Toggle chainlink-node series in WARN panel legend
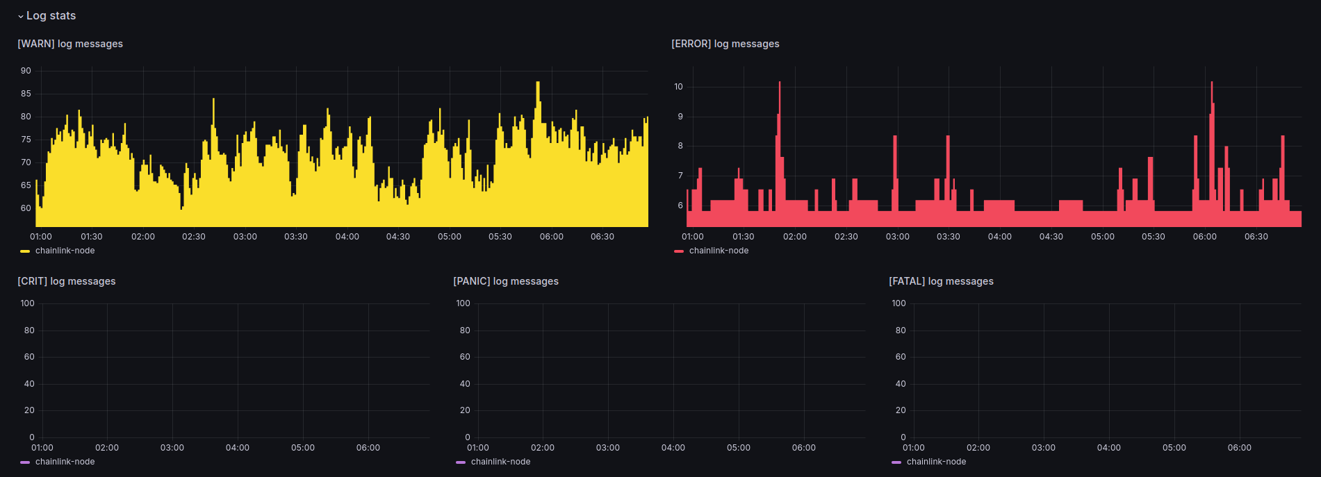 tap(65, 251)
